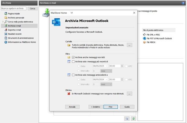187x123 pixels.
Task: Click the refresh icon button at bottom
Action: coord(133,118)
